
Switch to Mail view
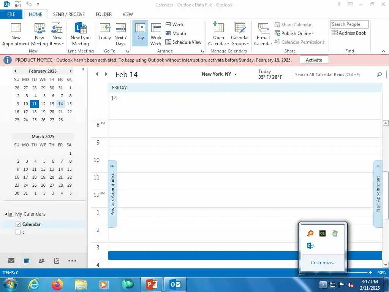coord(11,261)
